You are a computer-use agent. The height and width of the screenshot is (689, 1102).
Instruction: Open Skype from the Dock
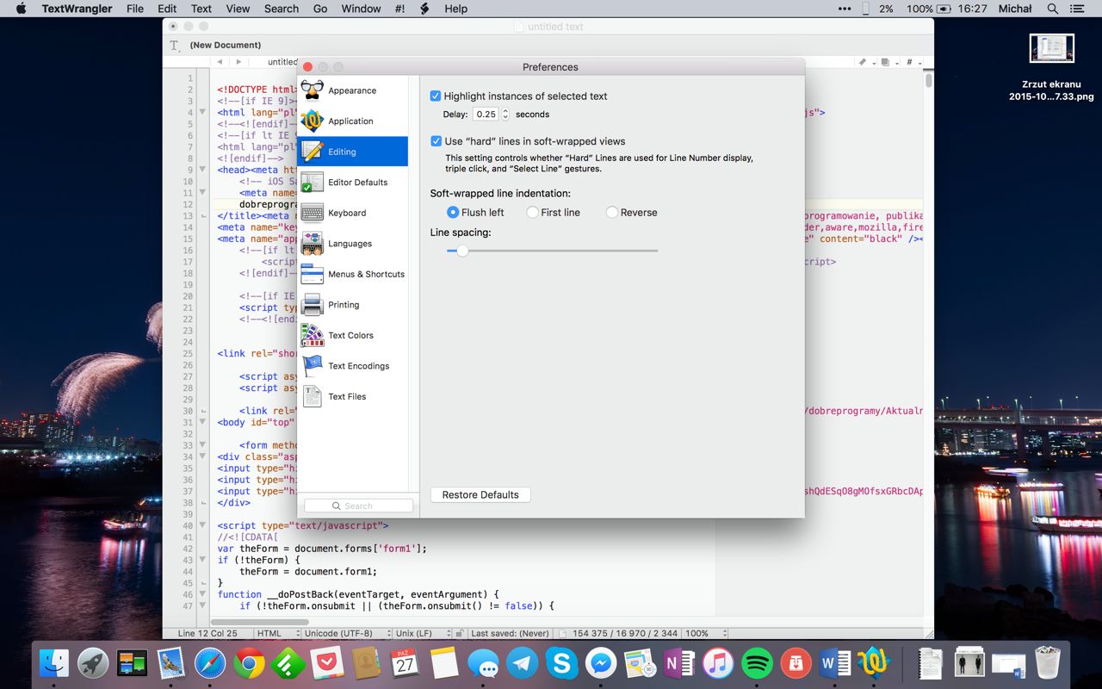[x=561, y=663]
